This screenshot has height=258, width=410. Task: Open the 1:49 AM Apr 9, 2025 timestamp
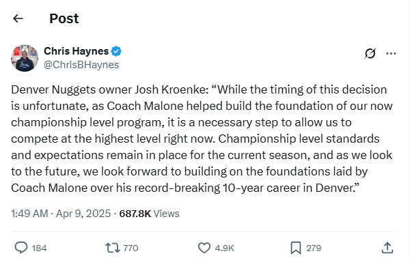61,214
